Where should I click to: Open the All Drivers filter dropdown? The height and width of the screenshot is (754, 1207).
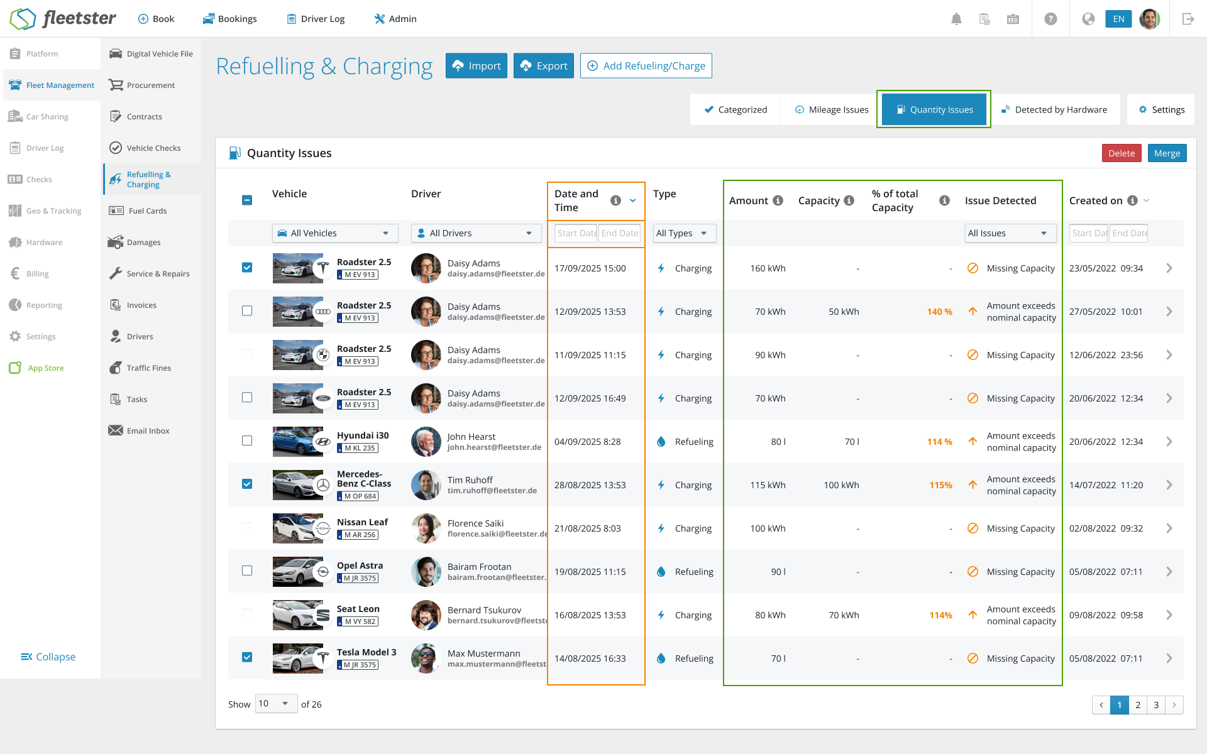pos(476,233)
